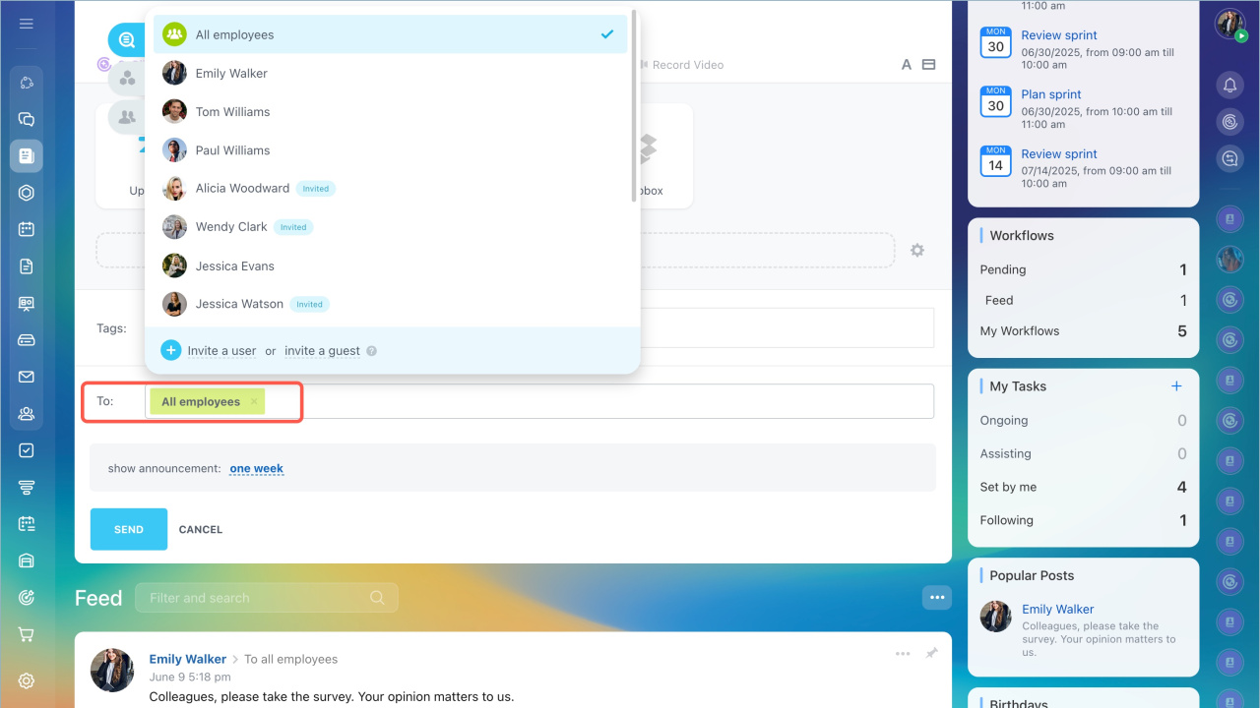Open the chat bubbles icon in the sidebar
The width and height of the screenshot is (1260, 708).
click(x=27, y=119)
